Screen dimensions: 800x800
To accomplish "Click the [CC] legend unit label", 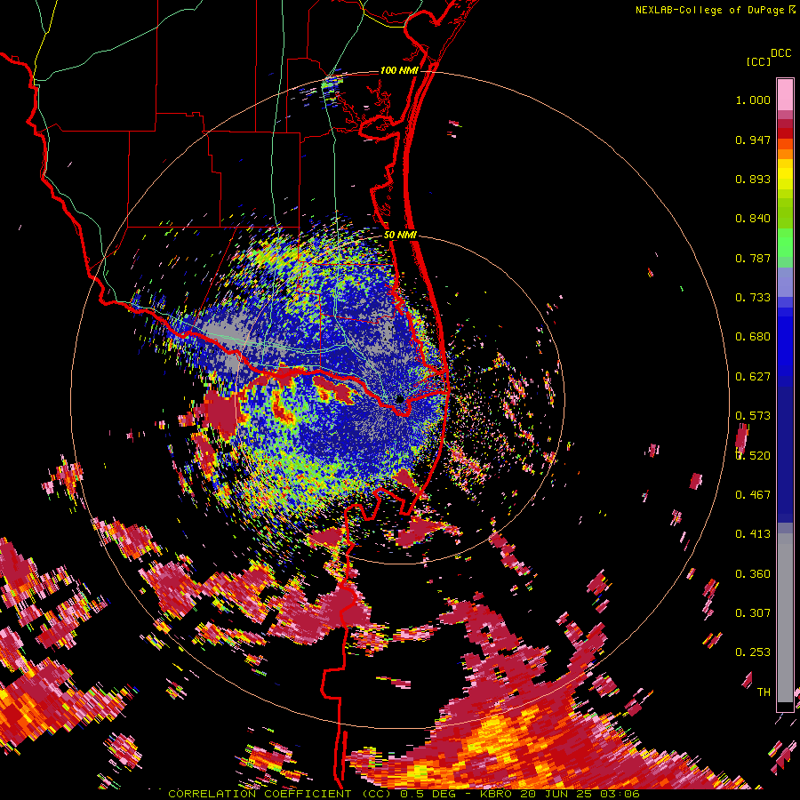I will [758, 61].
